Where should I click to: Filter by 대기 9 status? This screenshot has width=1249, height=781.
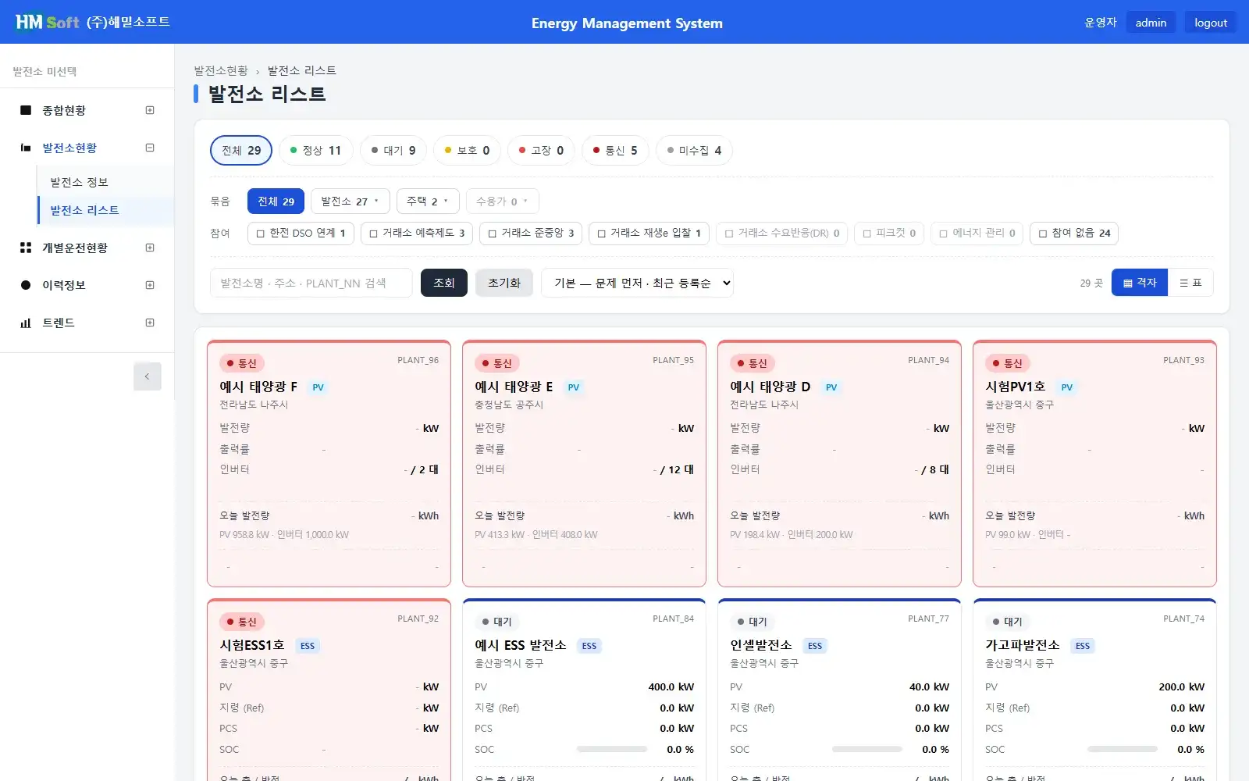[393, 151]
